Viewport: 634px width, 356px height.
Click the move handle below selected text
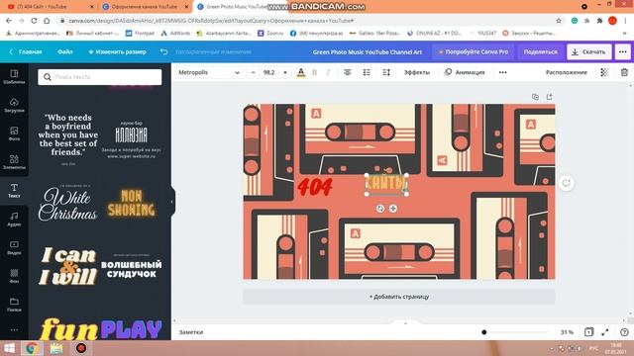click(x=393, y=209)
